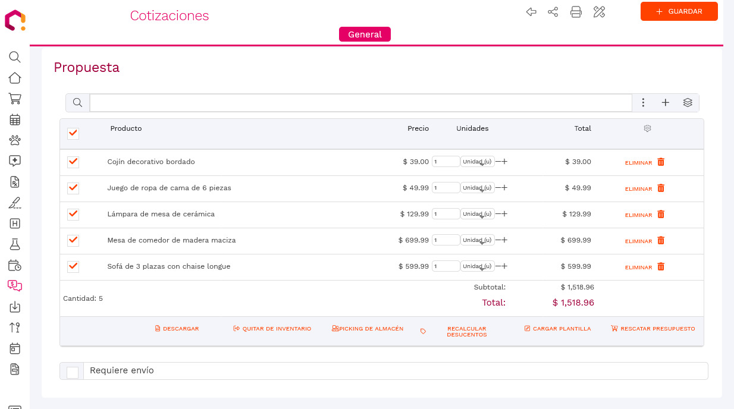The image size is (734, 409).
Task: Open the units selector for Lámpara de mesa
Action: click(x=476, y=213)
